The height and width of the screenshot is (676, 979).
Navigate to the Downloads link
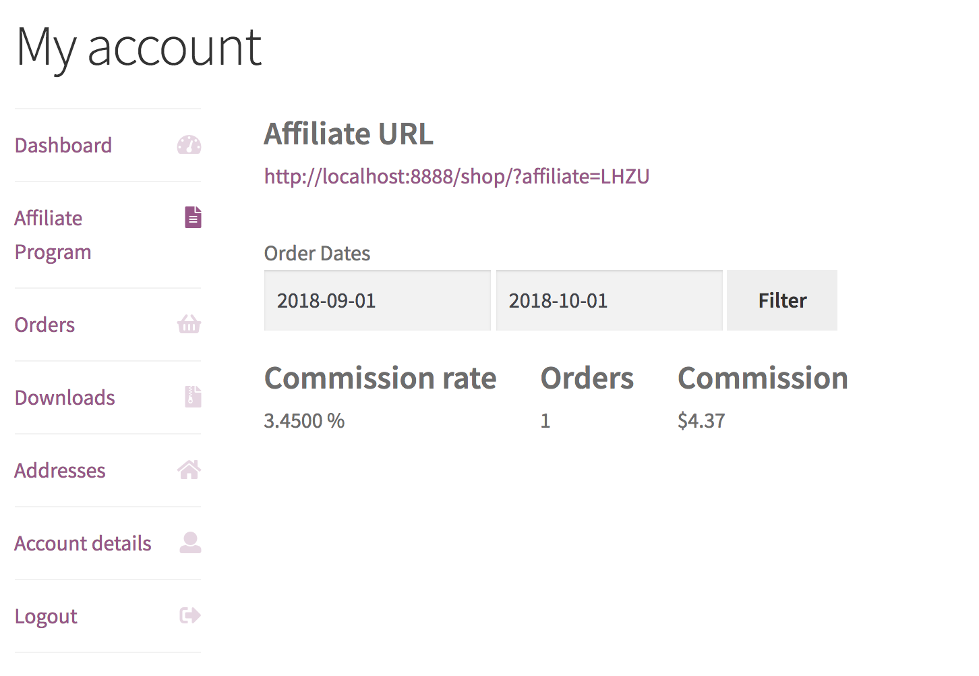65,397
